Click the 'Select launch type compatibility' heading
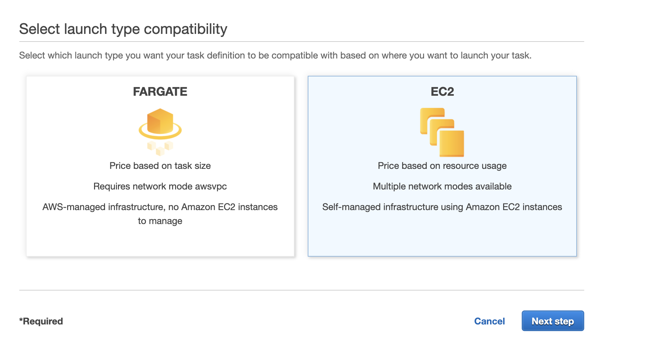The width and height of the screenshot is (656, 361). [x=123, y=29]
